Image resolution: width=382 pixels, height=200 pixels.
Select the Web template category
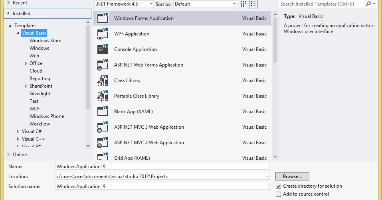pyautogui.click(x=34, y=56)
